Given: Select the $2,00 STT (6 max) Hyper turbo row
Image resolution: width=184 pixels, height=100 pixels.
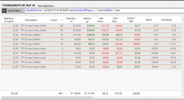Looking at the screenshot, I should [x=91, y=58].
